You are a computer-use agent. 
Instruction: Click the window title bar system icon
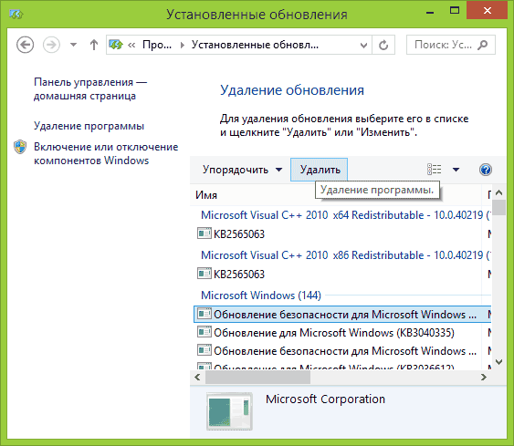[16, 15]
